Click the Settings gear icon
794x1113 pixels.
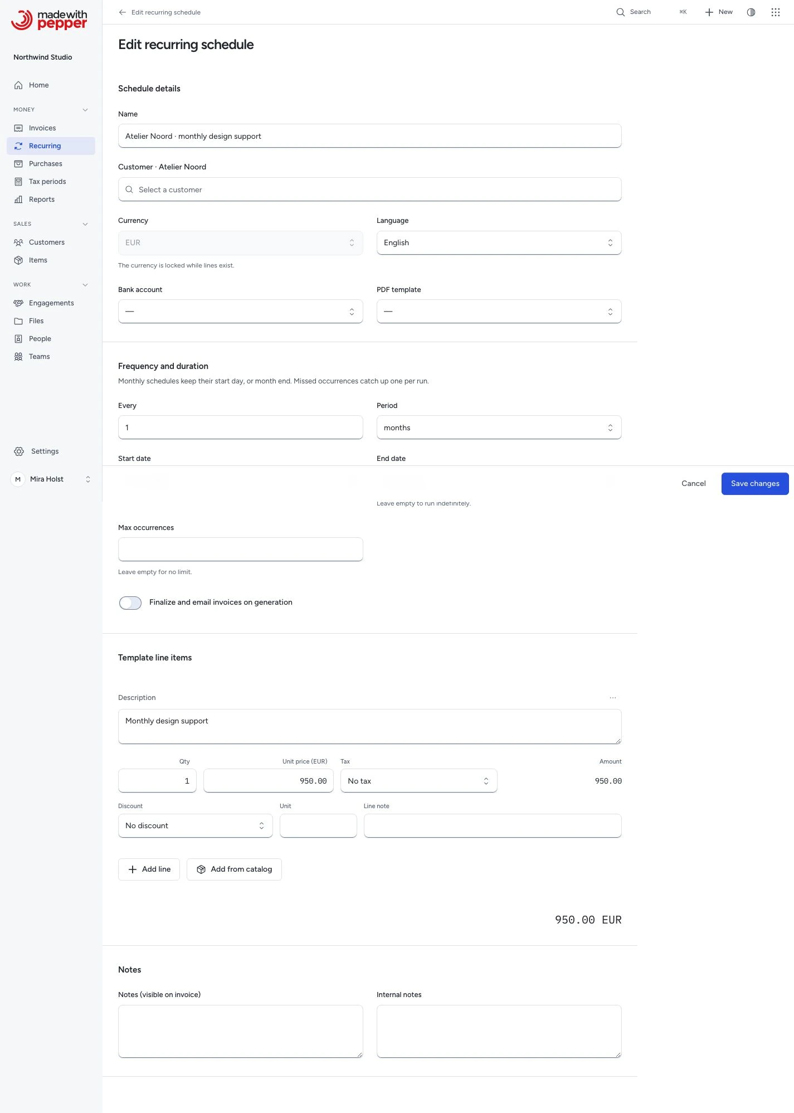coord(19,451)
